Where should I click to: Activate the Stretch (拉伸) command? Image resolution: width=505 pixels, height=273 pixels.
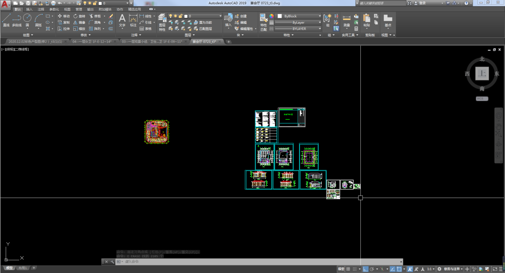click(64, 29)
